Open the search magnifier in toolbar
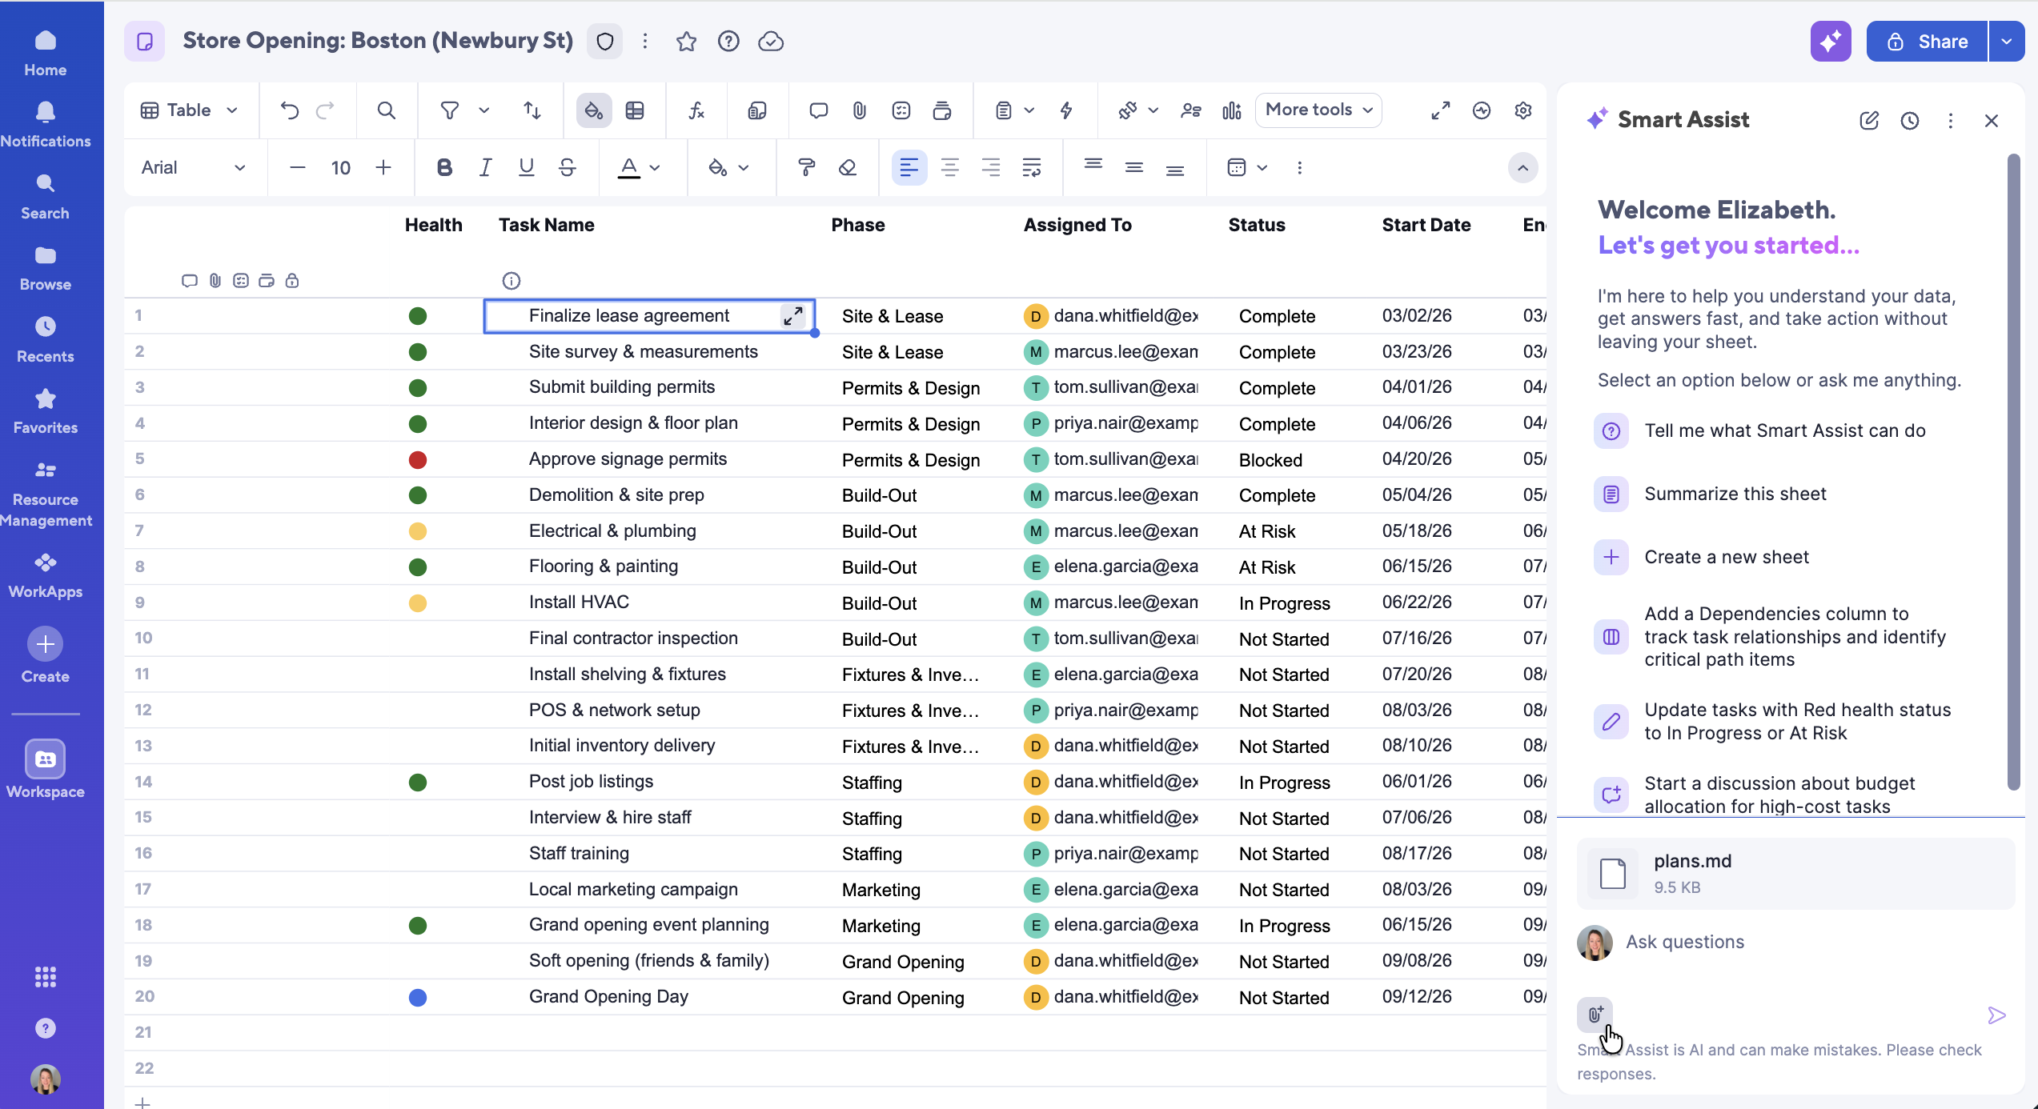2038x1109 pixels. (386, 110)
